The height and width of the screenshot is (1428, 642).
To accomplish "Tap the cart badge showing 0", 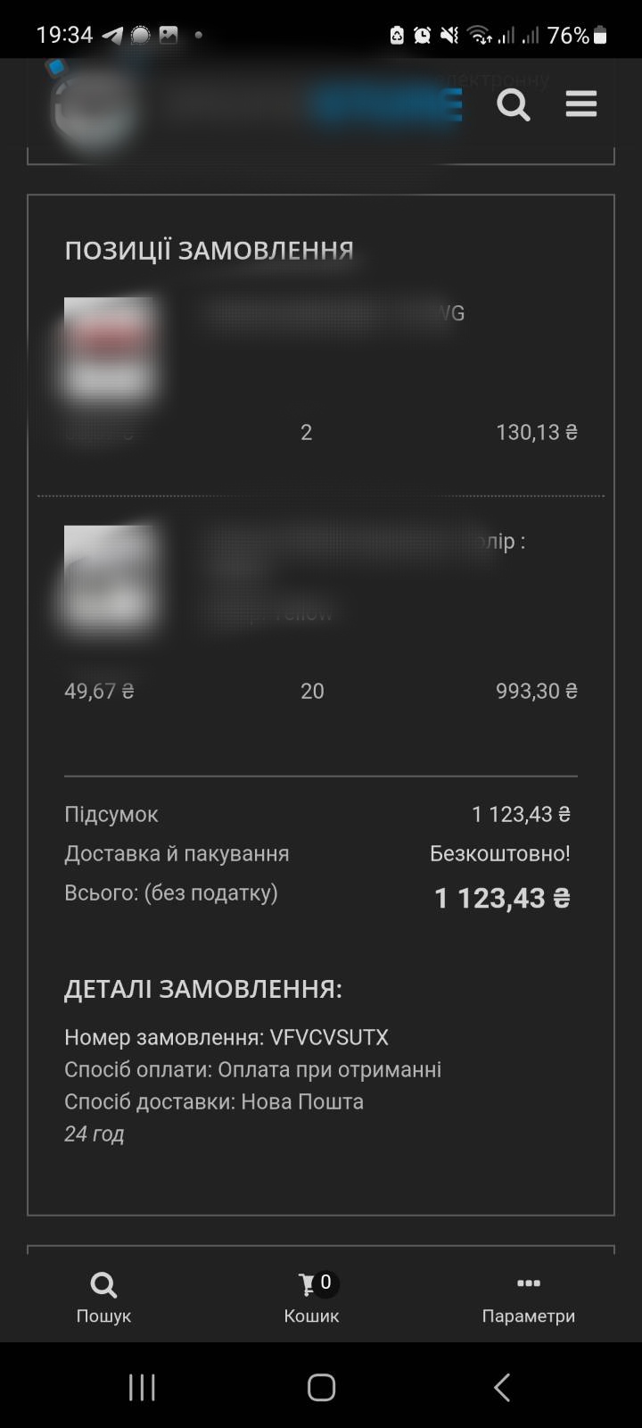I will (x=325, y=1283).
